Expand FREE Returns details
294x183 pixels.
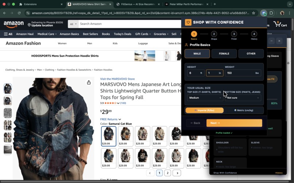point(111,119)
